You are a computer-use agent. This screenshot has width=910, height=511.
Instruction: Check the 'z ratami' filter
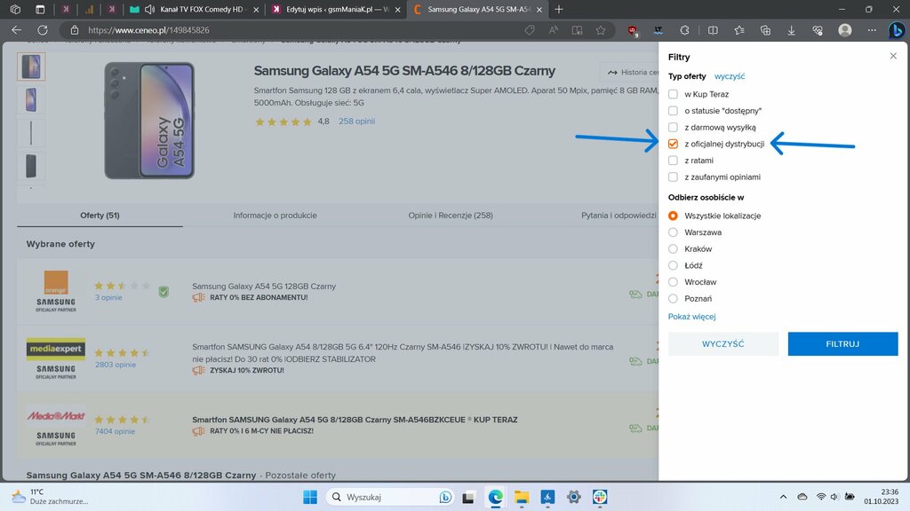point(673,161)
